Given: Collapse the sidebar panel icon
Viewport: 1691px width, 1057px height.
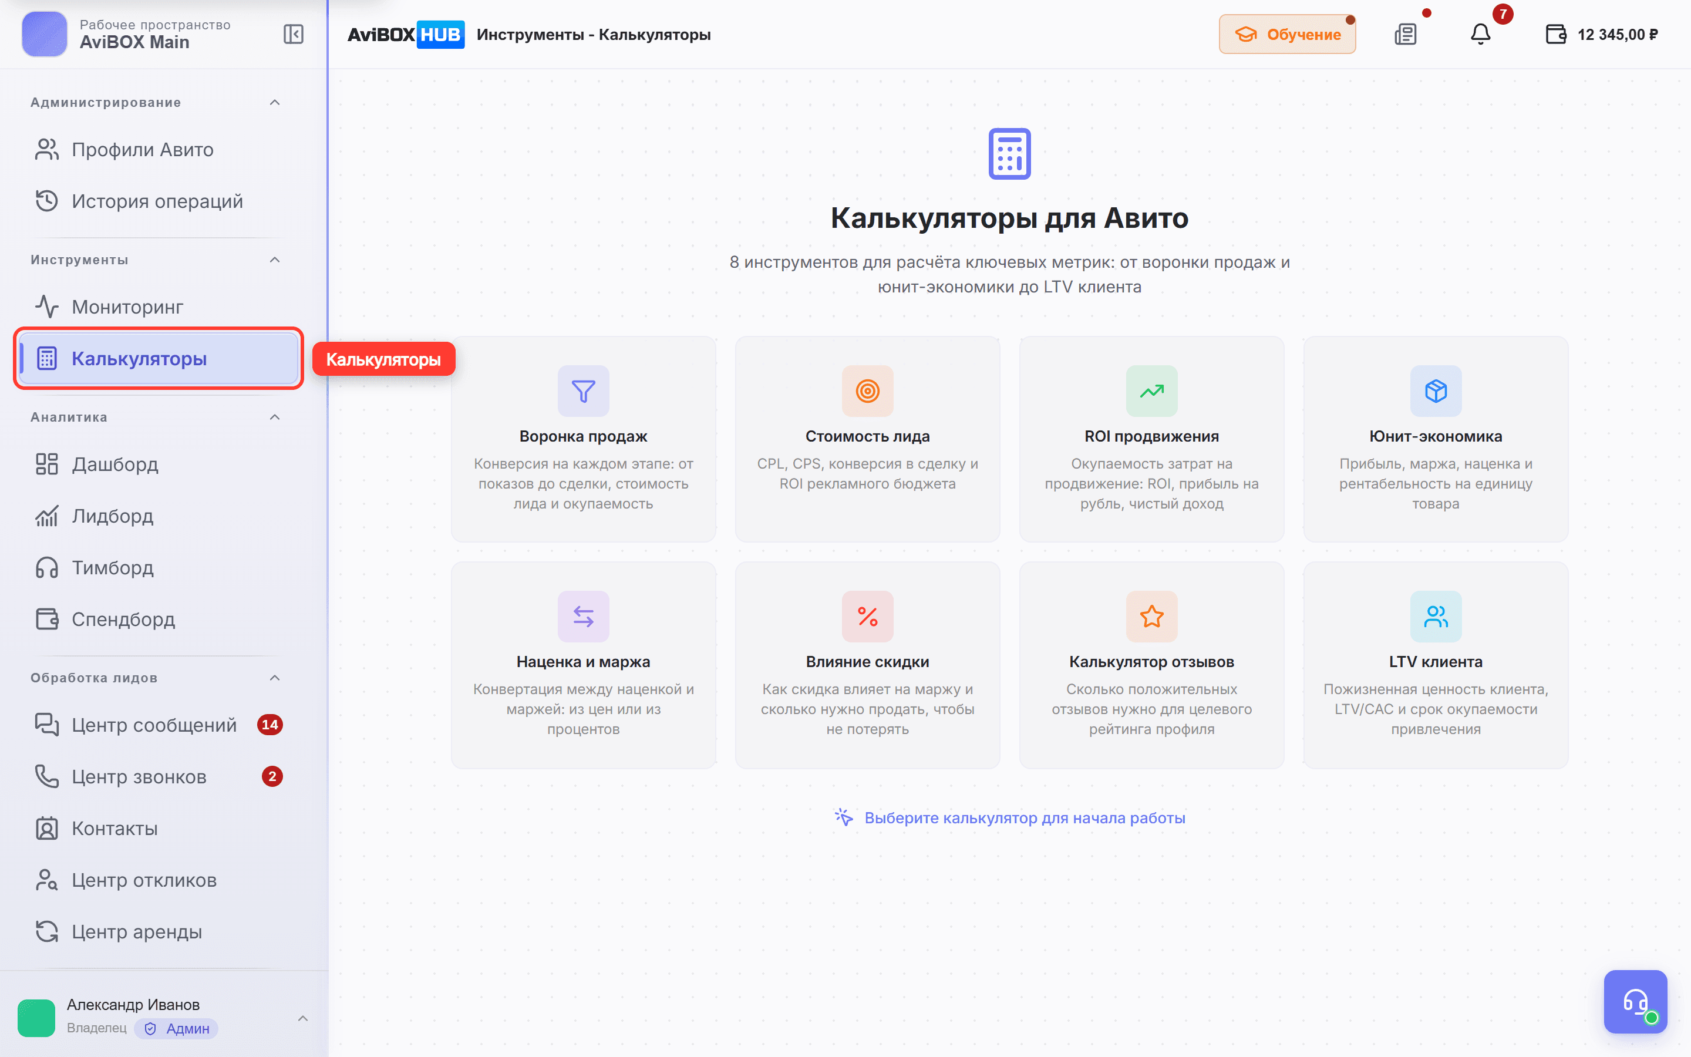Looking at the screenshot, I should pos(294,34).
